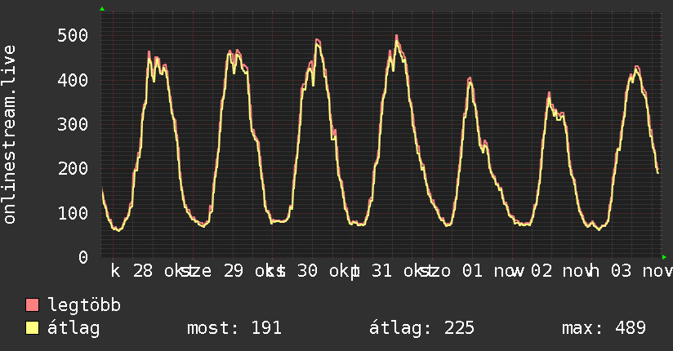Image resolution: width=673 pixels, height=351 pixels.
Task: Click the yellow átlag legend swatch
Action: (x=32, y=328)
